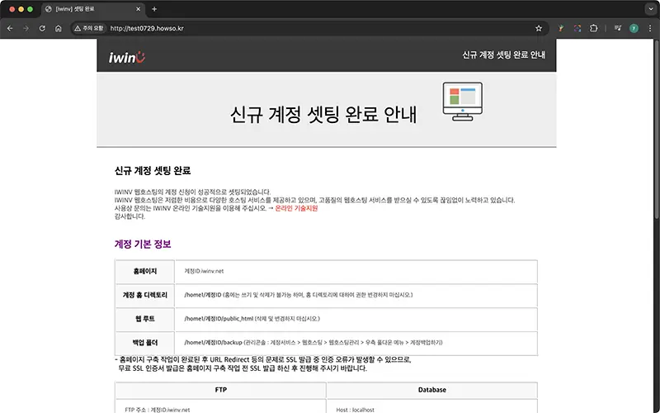
Task: Go forward using the forward arrow
Action: (x=26, y=28)
